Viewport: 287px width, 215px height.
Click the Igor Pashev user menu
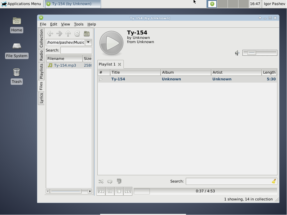[274, 4]
